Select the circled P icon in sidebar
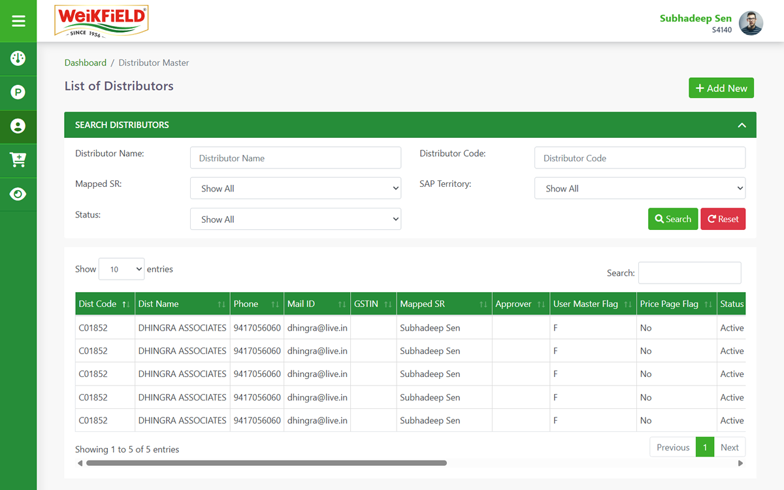The image size is (784, 490). (x=18, y=92)
